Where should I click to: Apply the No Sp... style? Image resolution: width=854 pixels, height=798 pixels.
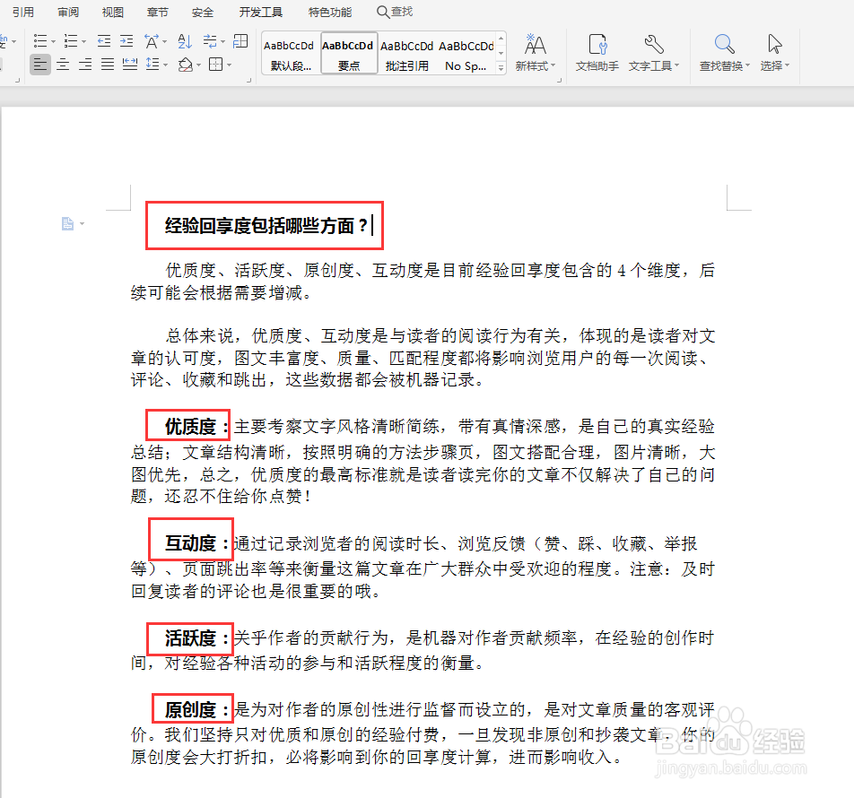tap(466, 53)
